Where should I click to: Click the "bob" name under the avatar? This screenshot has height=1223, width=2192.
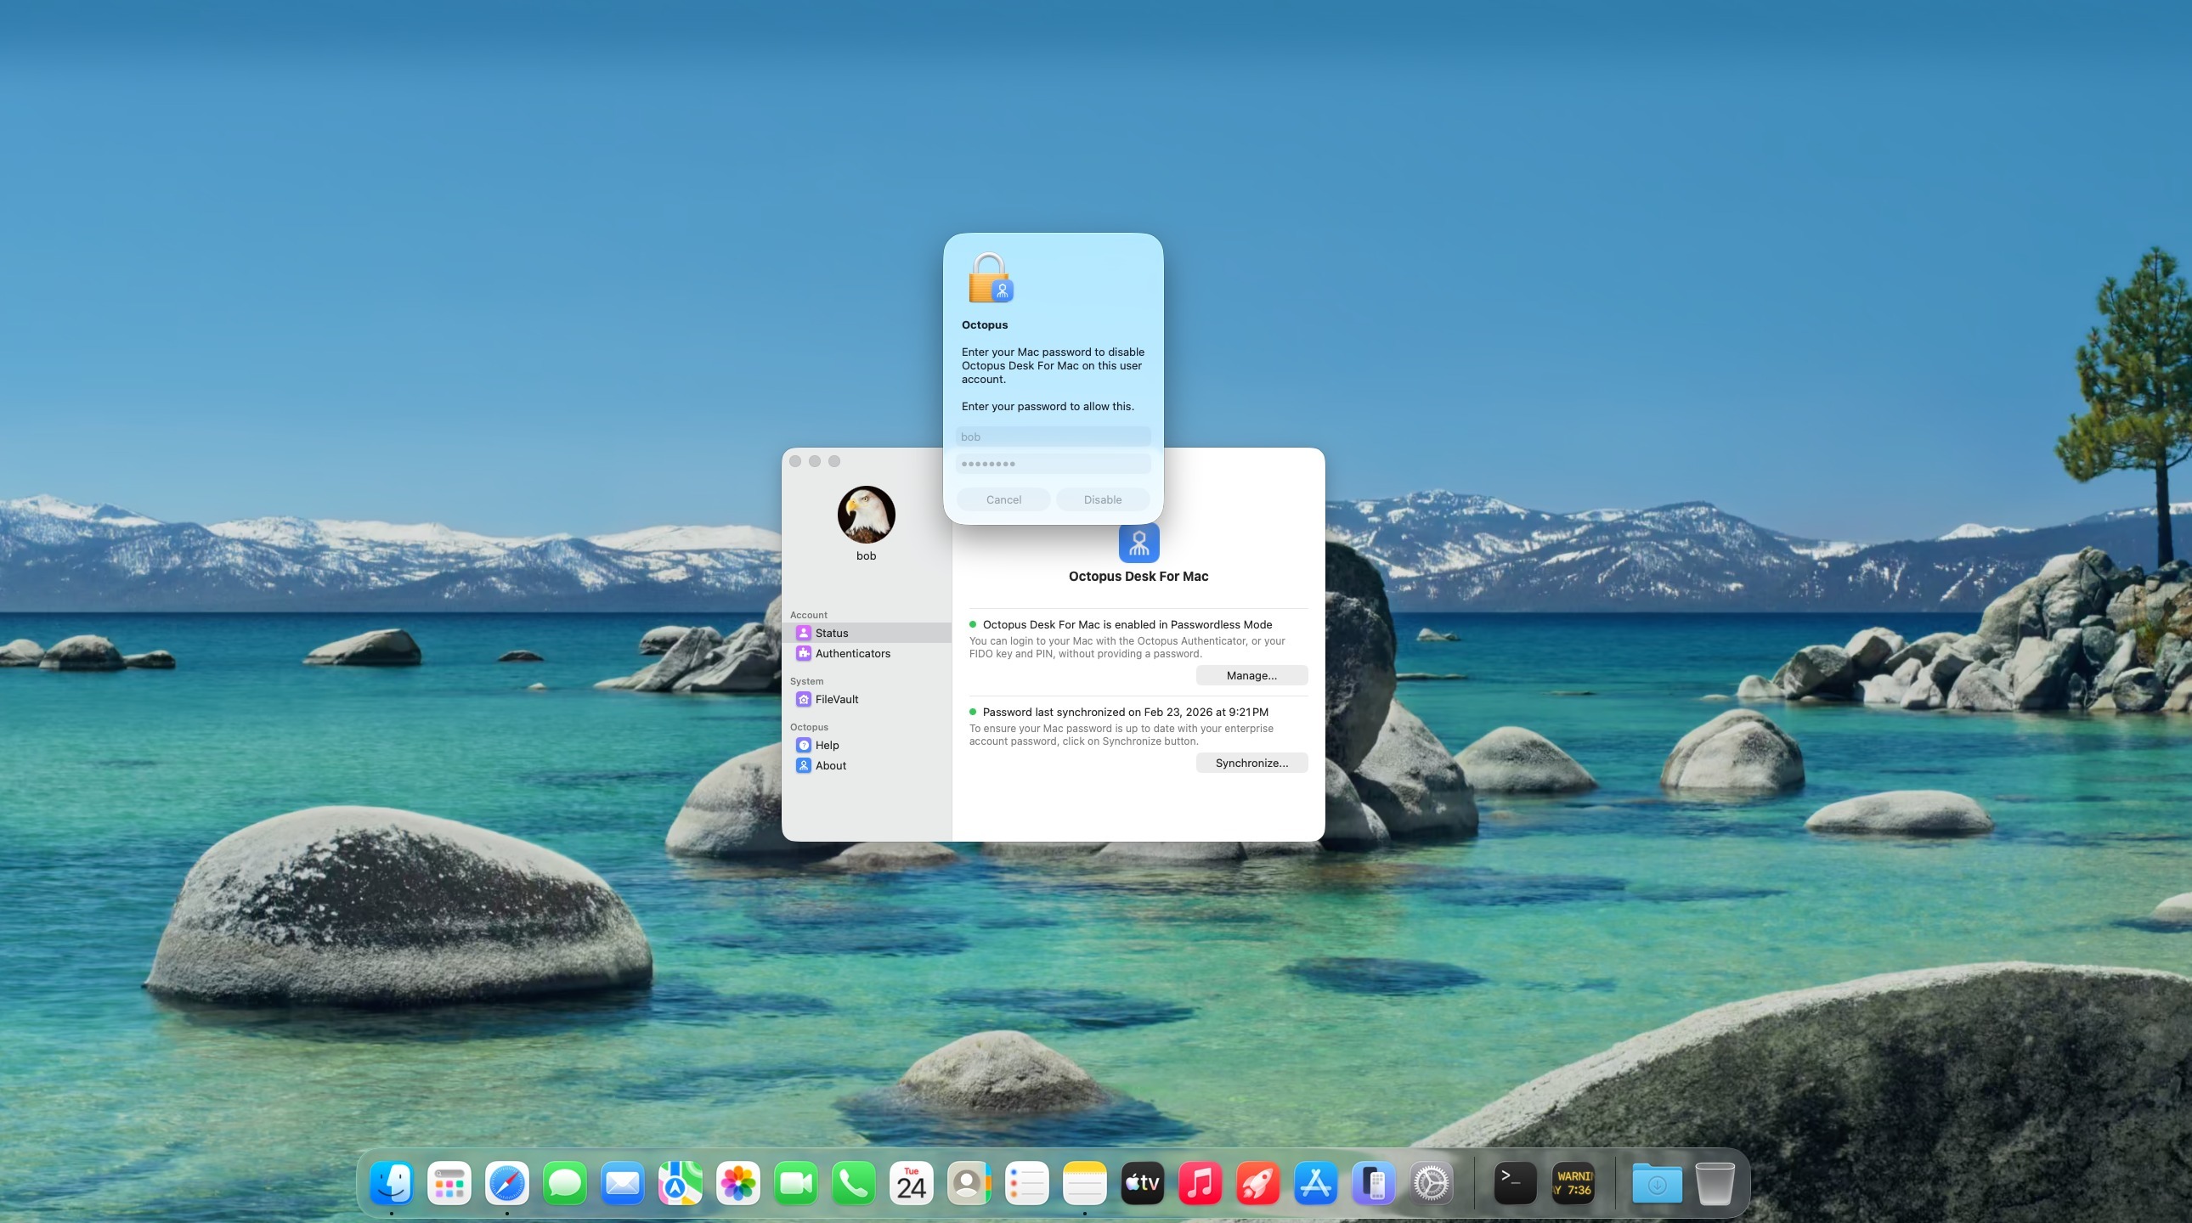[x=867, y=555]
